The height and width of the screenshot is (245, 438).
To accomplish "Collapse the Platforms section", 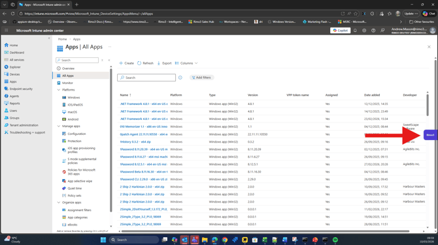I will (59, 90).
